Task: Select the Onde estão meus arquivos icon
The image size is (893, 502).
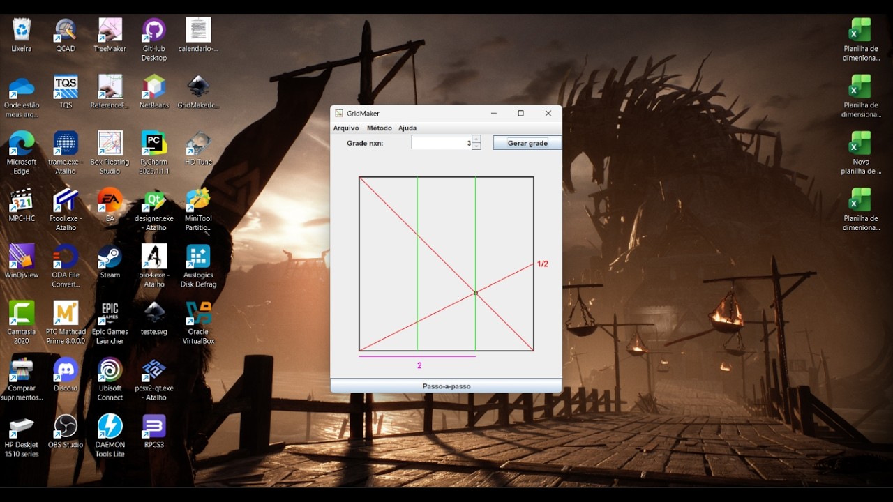Action: coord(22,96)
